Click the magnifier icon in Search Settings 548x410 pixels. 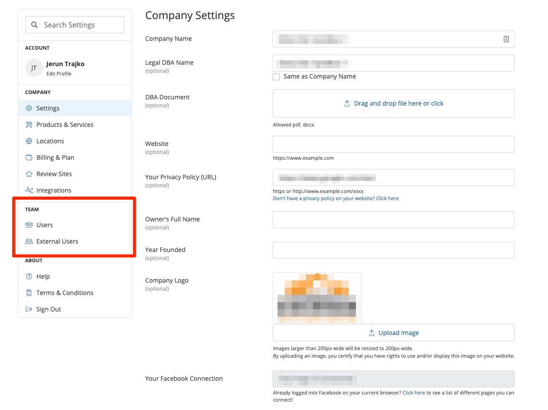coord(34,25)
